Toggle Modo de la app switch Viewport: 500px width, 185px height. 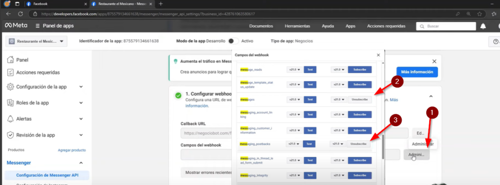tap(234, 41)
